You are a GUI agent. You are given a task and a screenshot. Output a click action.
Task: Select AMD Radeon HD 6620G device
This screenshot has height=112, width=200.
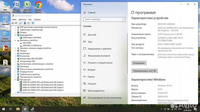pos(32,37)
